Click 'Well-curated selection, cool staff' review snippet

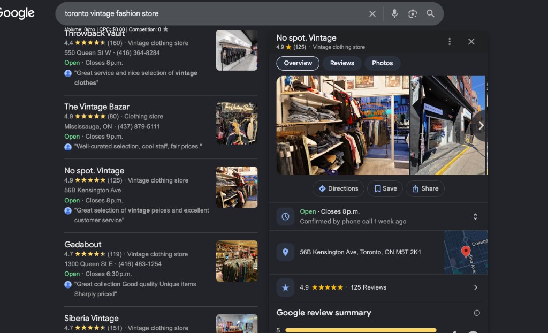click(x=138, y=147)
